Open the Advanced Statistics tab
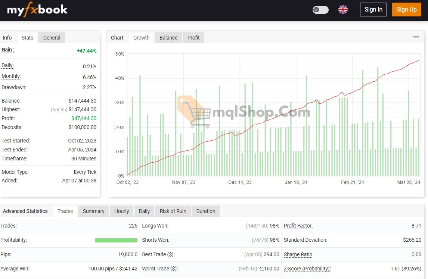This screenshot has height=279, width=428. coord(25,211)
